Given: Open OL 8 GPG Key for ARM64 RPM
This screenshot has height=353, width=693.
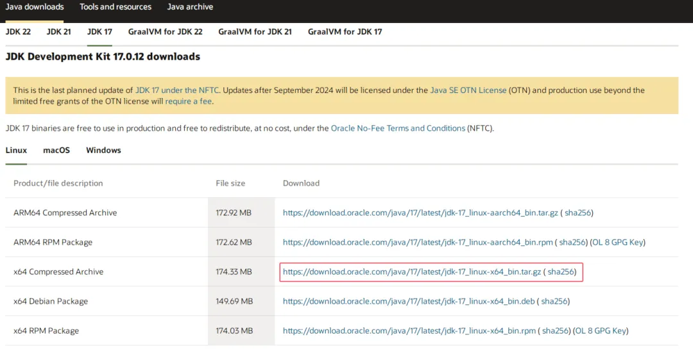Looking at the screenshot, I should coord(617,242).
